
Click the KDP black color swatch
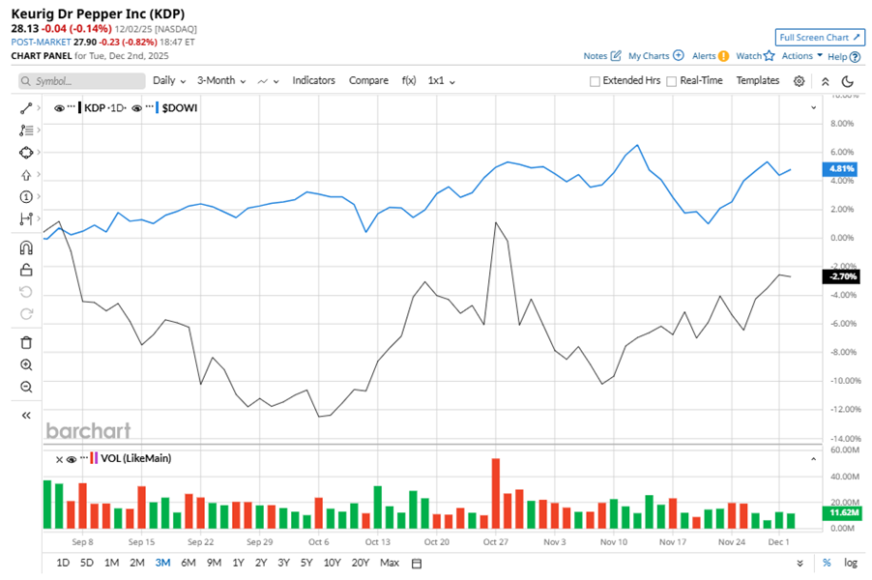(x=80, y=108)
